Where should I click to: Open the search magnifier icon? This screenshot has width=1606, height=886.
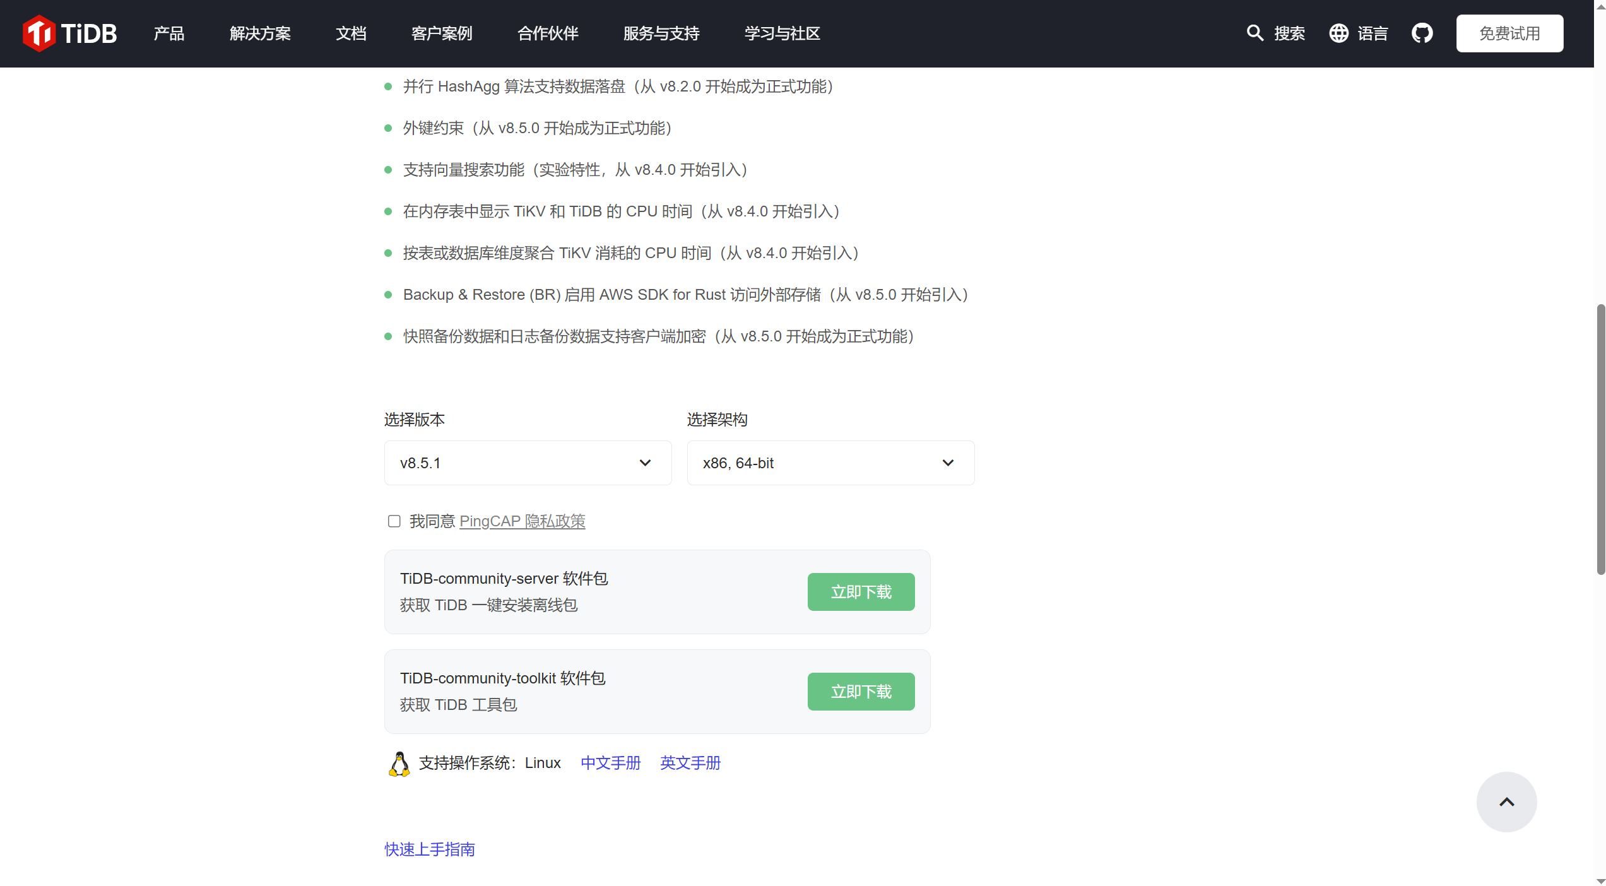(1255, 33)
